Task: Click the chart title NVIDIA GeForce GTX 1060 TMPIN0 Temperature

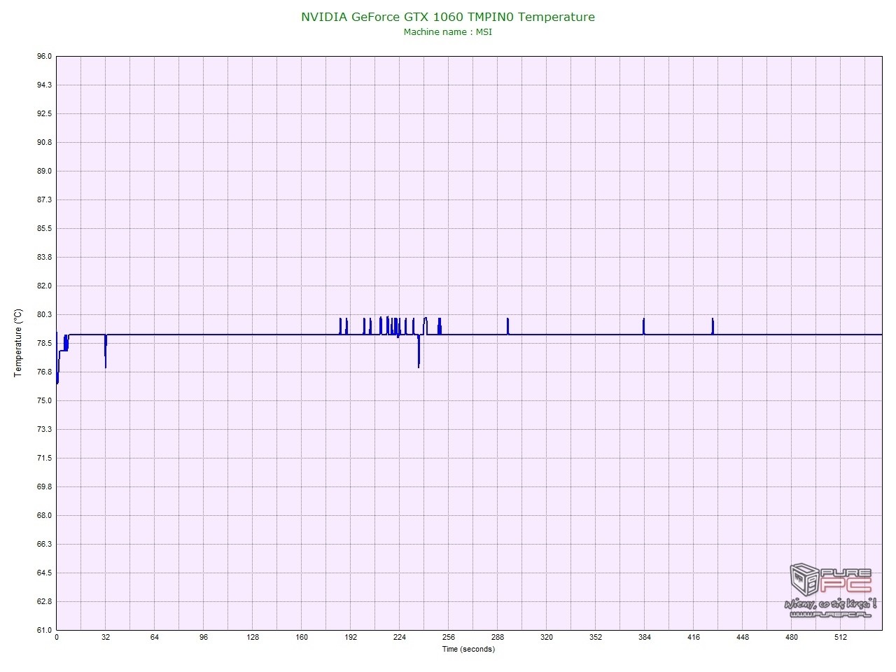Action: pos(448,17)
